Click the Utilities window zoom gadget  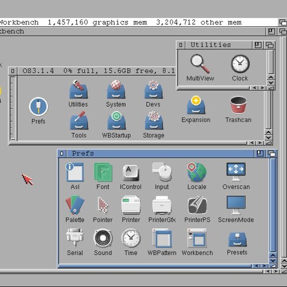click(258, 45)
